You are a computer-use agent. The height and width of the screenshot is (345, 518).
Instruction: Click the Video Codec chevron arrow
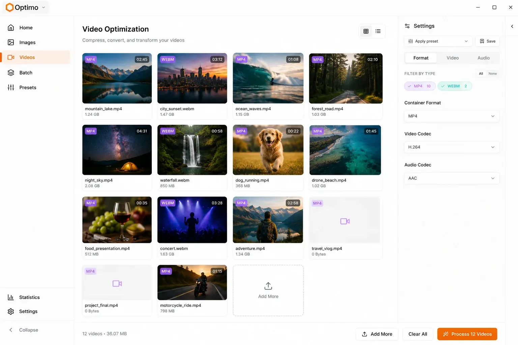(493, 147)
